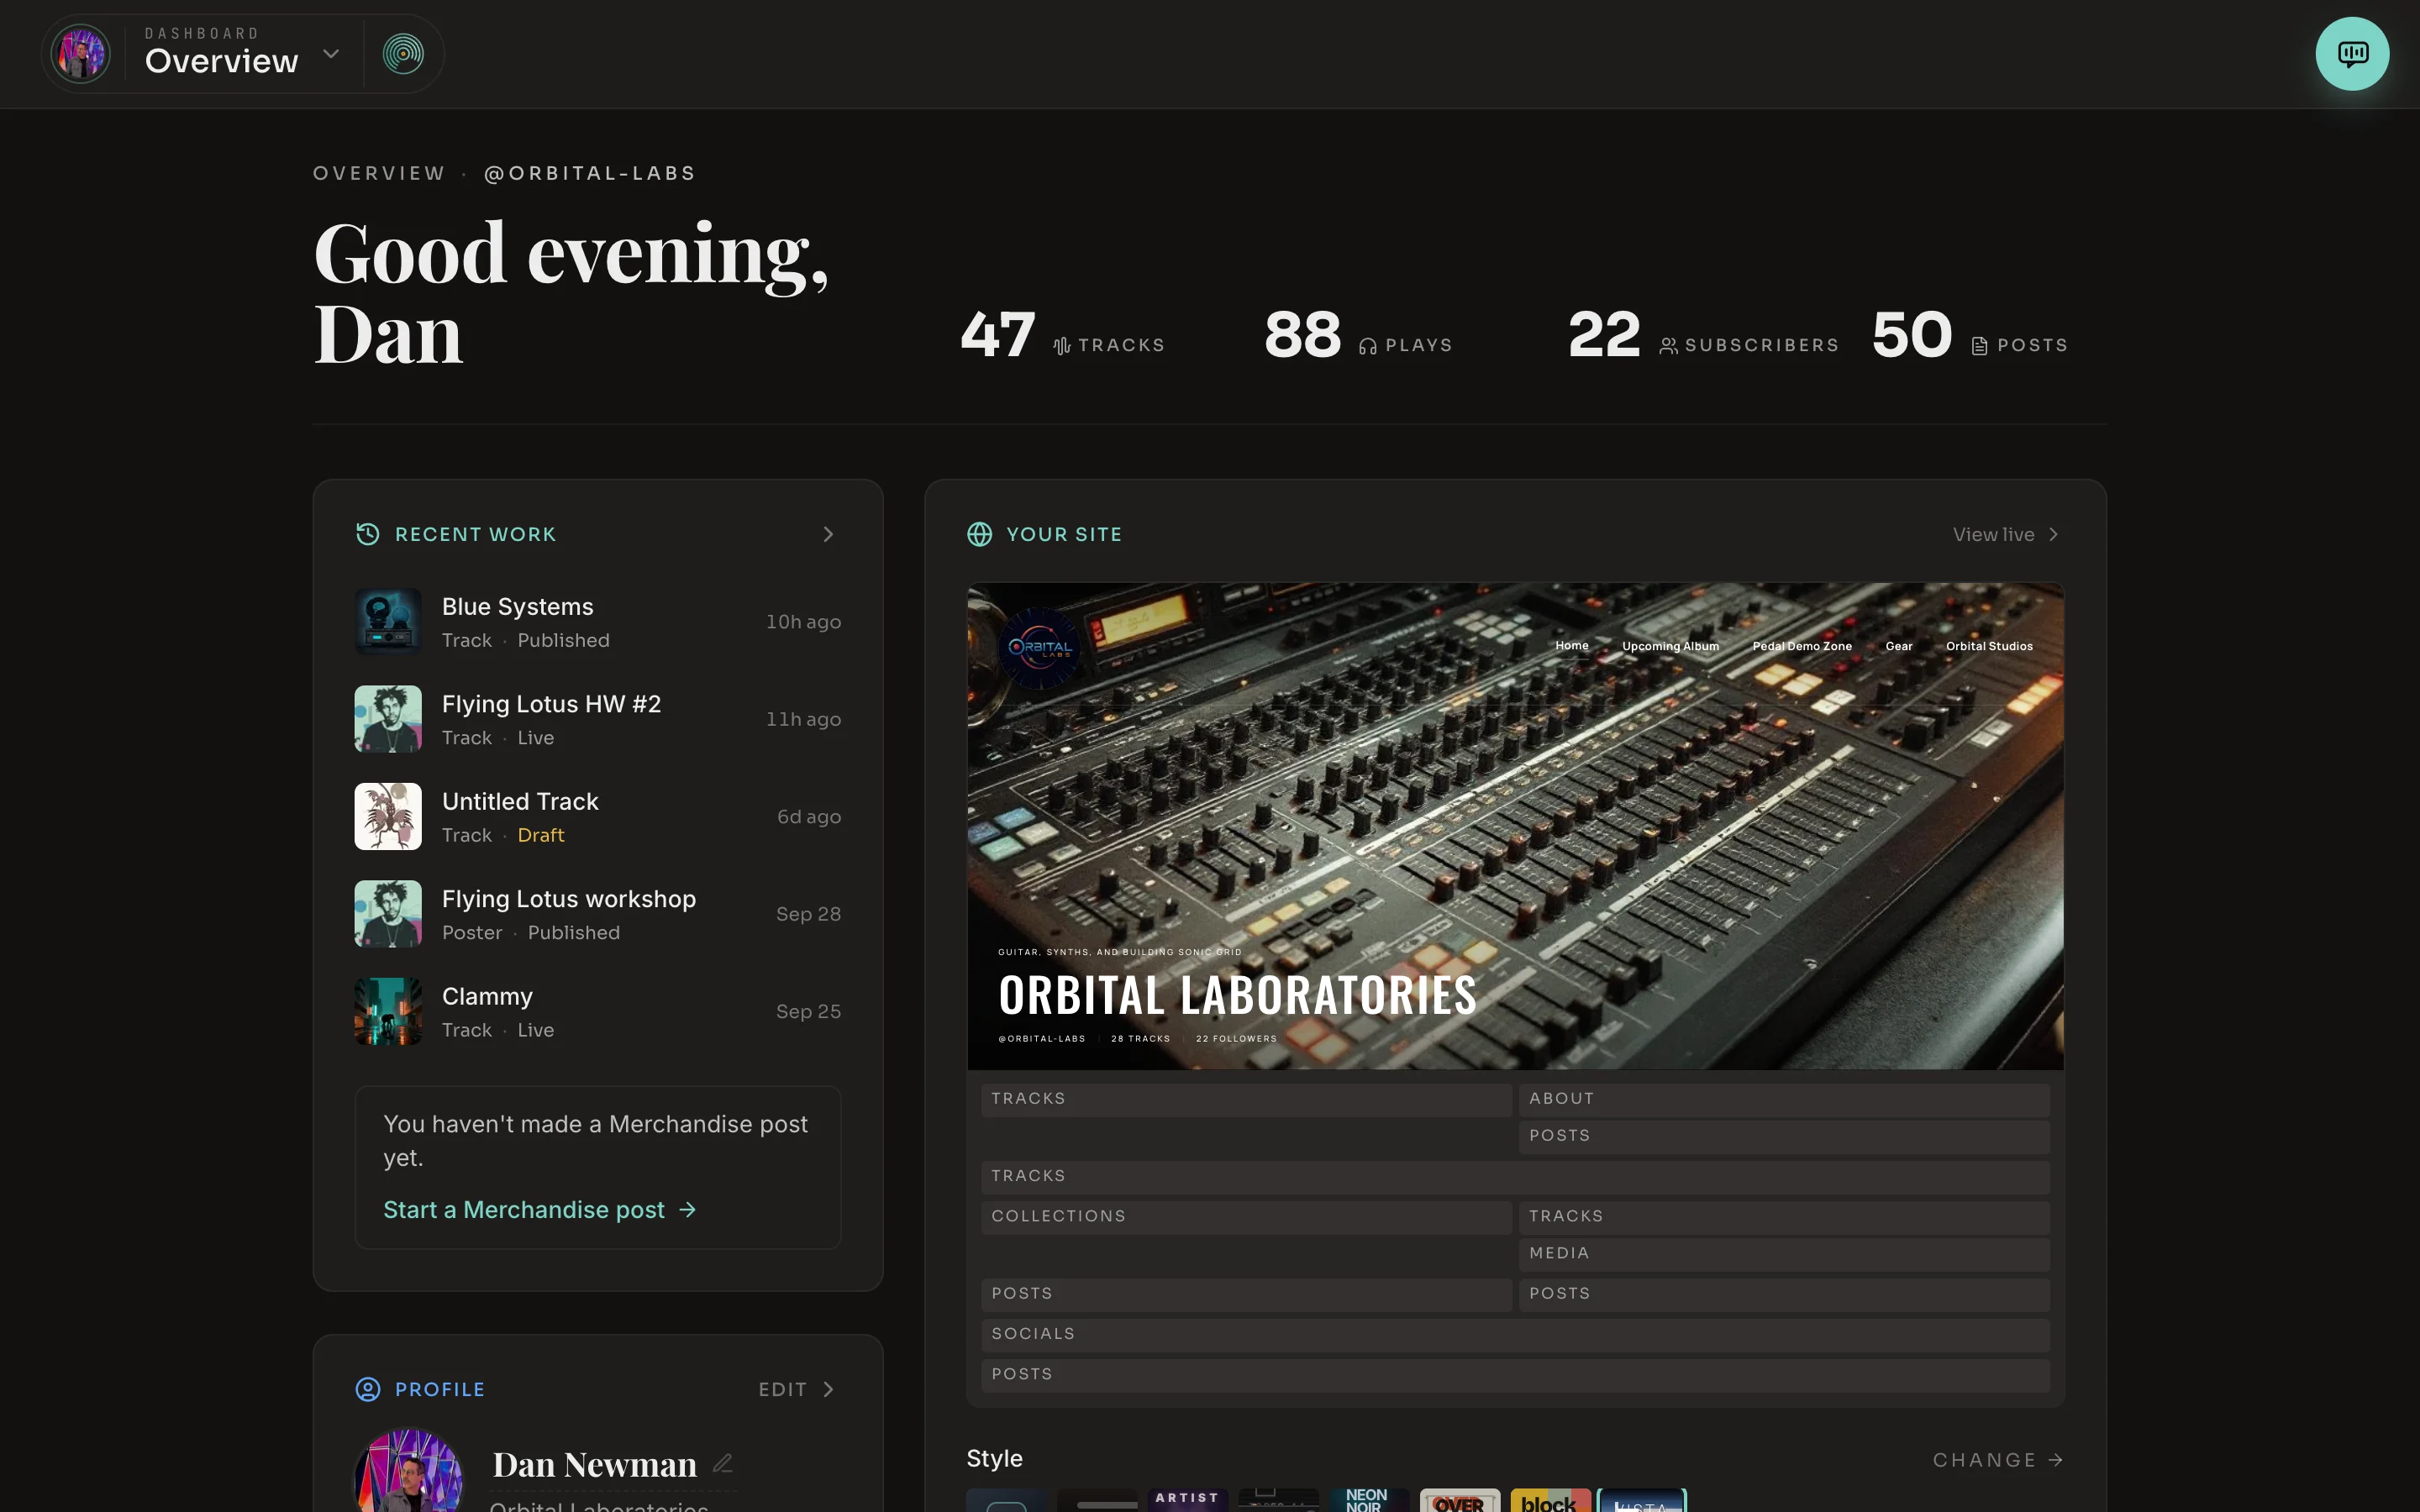Select the NEON NOIR style swatch
This screenshot has height=1512, width=2420.
pos(1368,1499)
